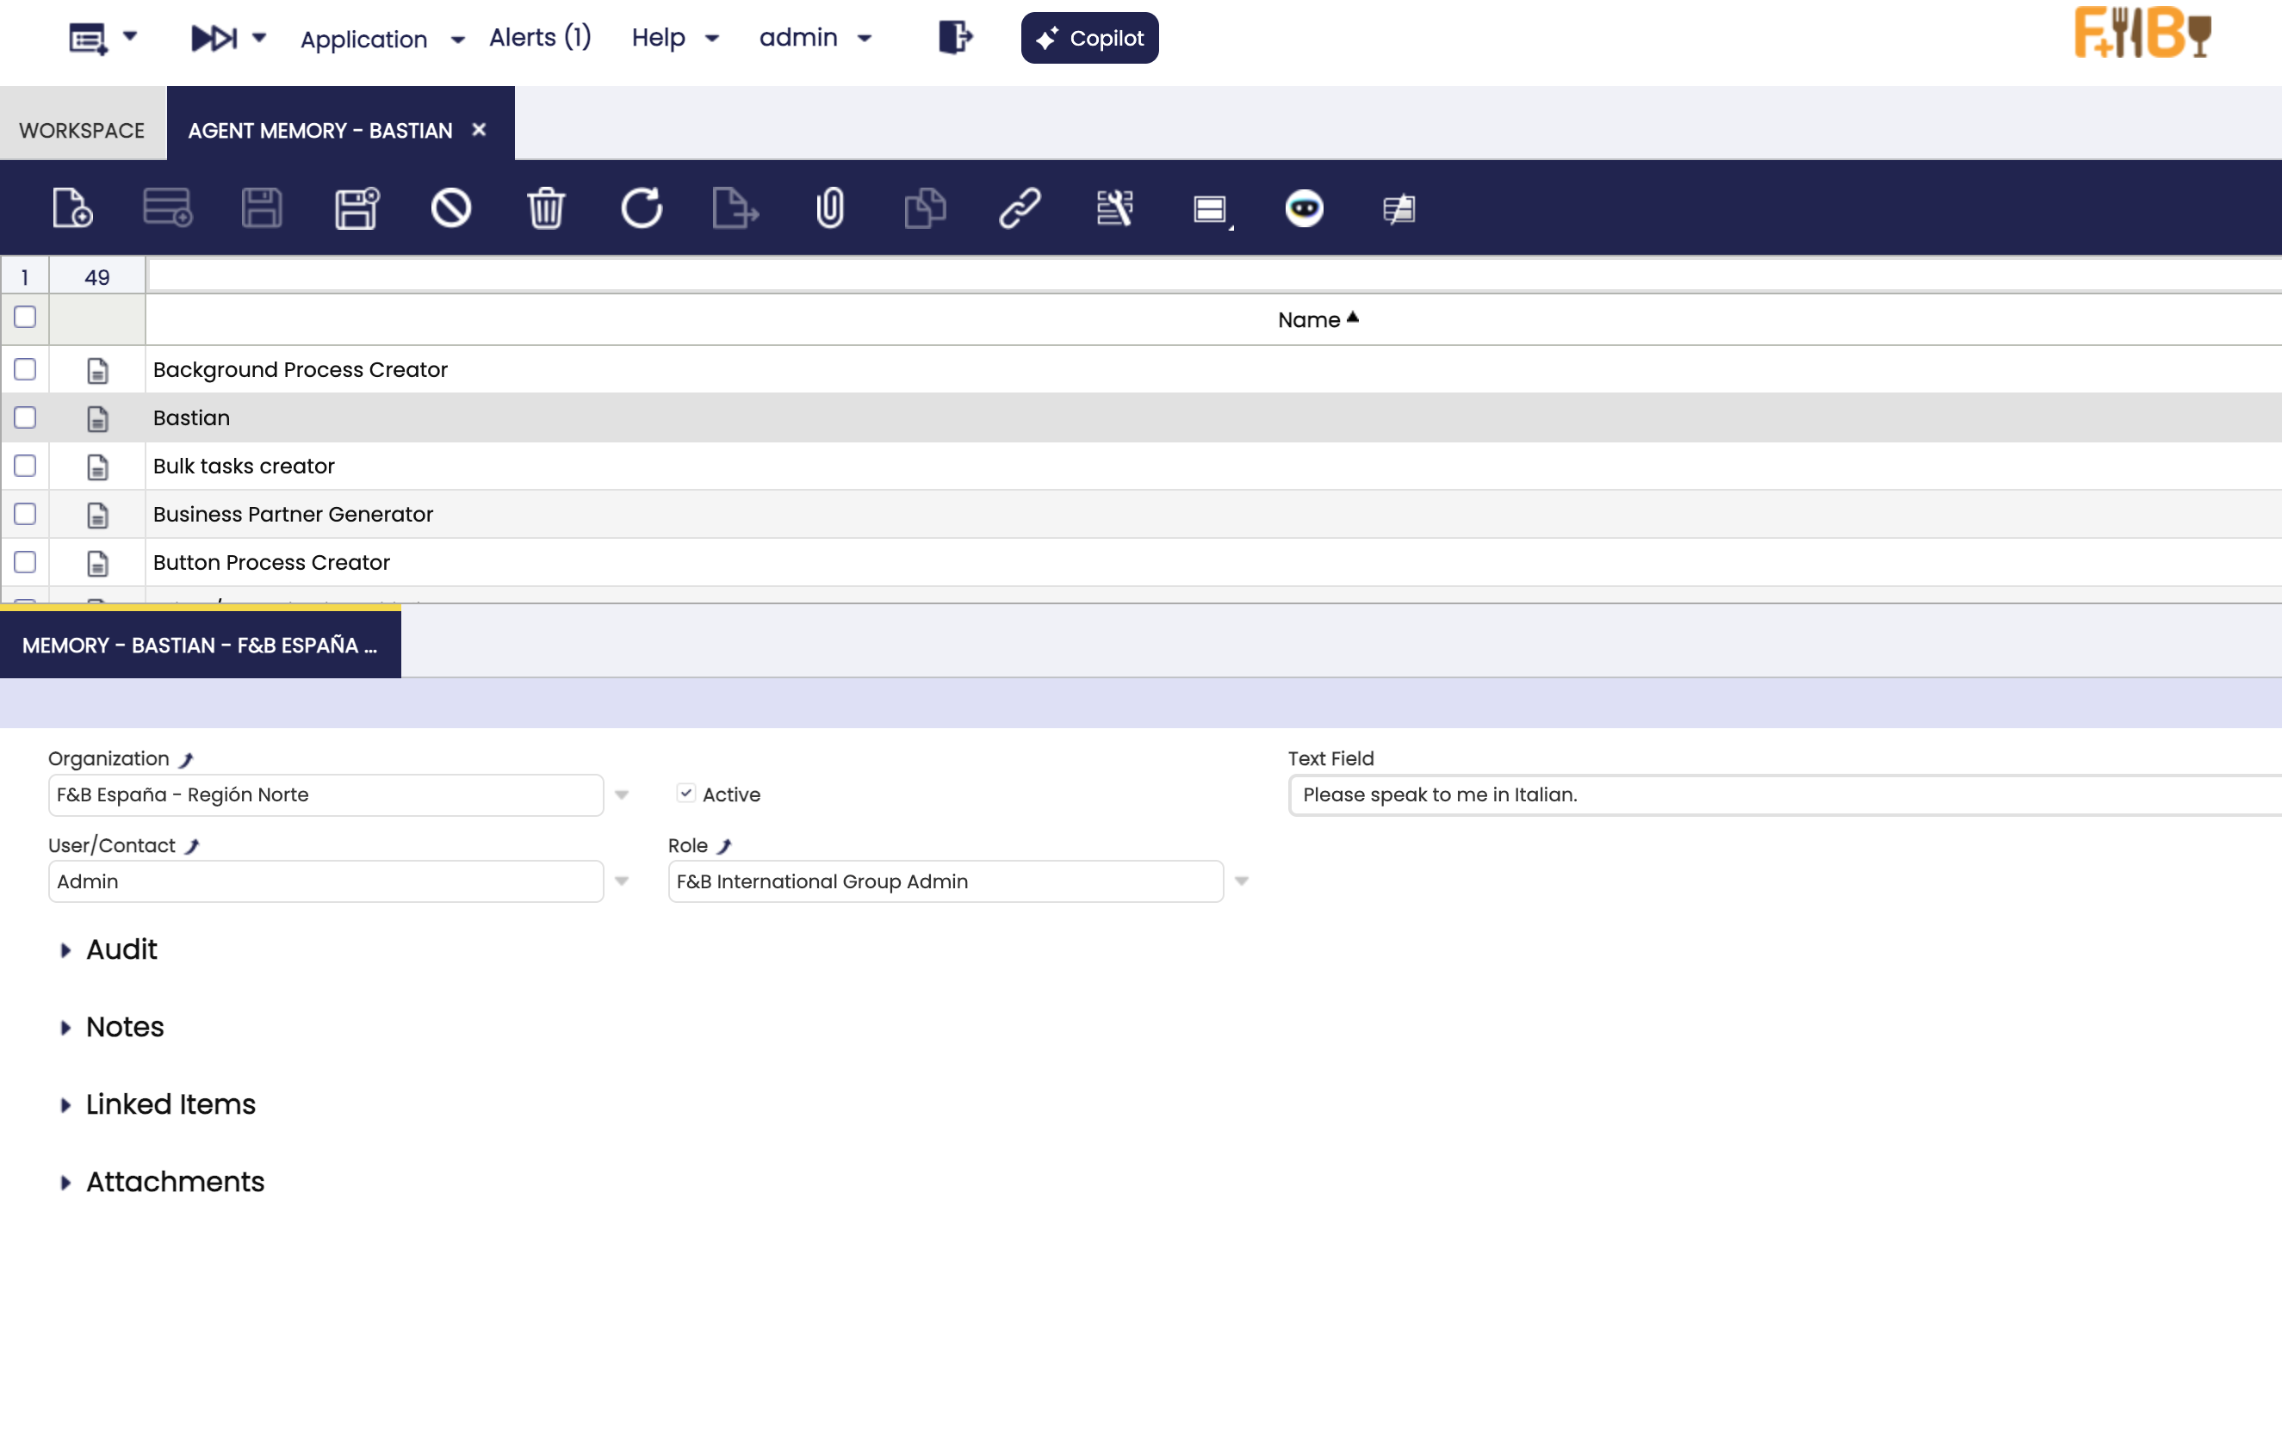2282x1434 pixels.
Task: Click the New Document toolbar icon
Action: pos(72,207)
